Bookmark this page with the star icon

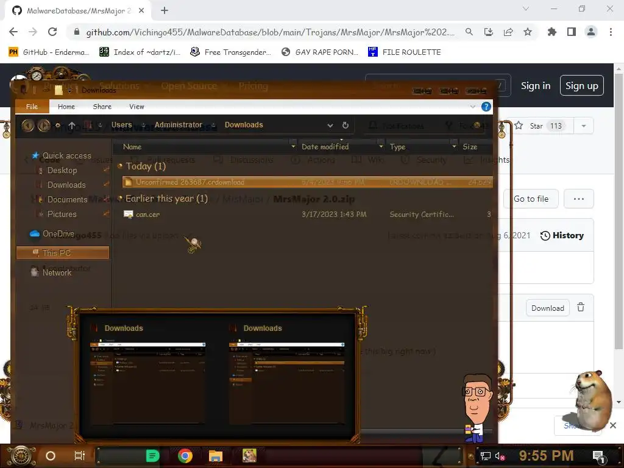528,32
